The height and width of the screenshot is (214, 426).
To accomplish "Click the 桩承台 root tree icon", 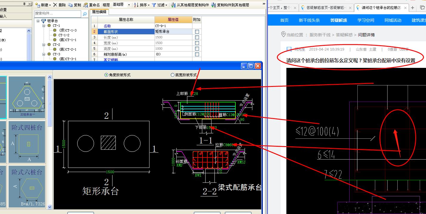I will coord(44,21).
